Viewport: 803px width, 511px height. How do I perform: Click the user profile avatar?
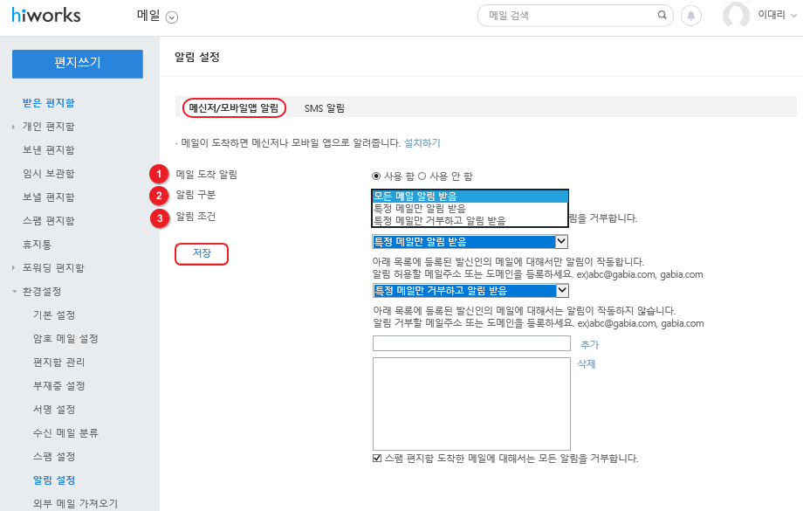coord(737,16)
